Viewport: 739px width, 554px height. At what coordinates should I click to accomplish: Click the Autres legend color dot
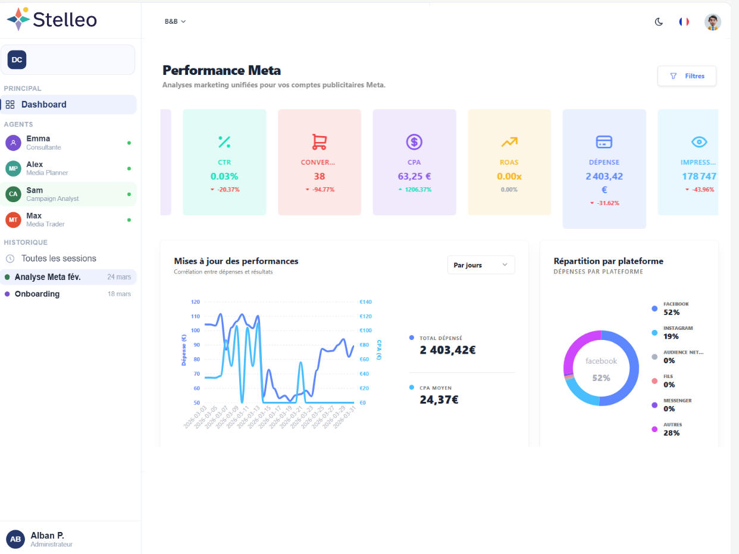point(655,429)
